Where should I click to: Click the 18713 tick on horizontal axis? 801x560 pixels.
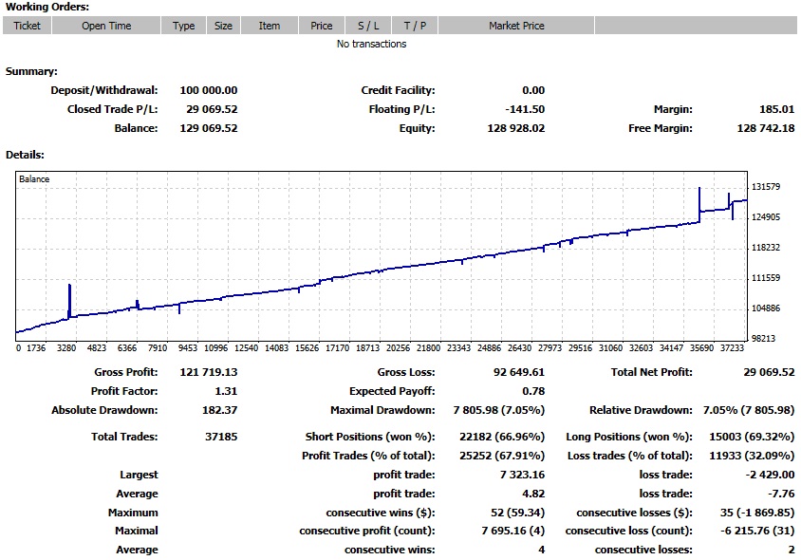(367, 348)
